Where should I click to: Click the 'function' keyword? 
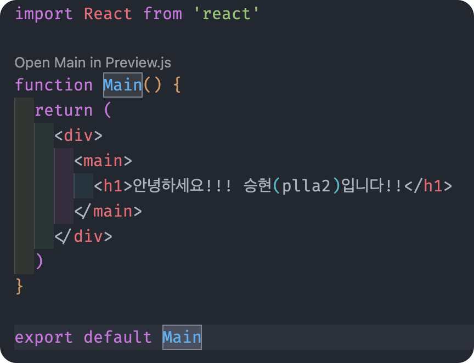(54, 85)
